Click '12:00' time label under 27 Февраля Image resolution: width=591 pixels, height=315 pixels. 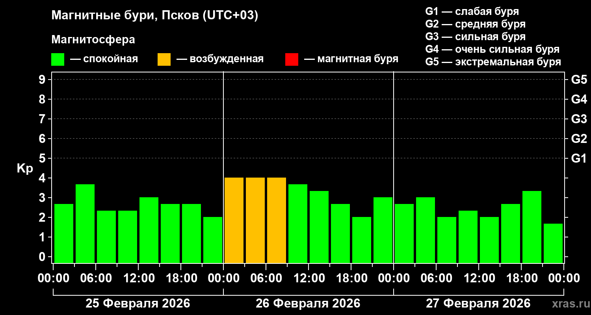(x=479, y=278)
